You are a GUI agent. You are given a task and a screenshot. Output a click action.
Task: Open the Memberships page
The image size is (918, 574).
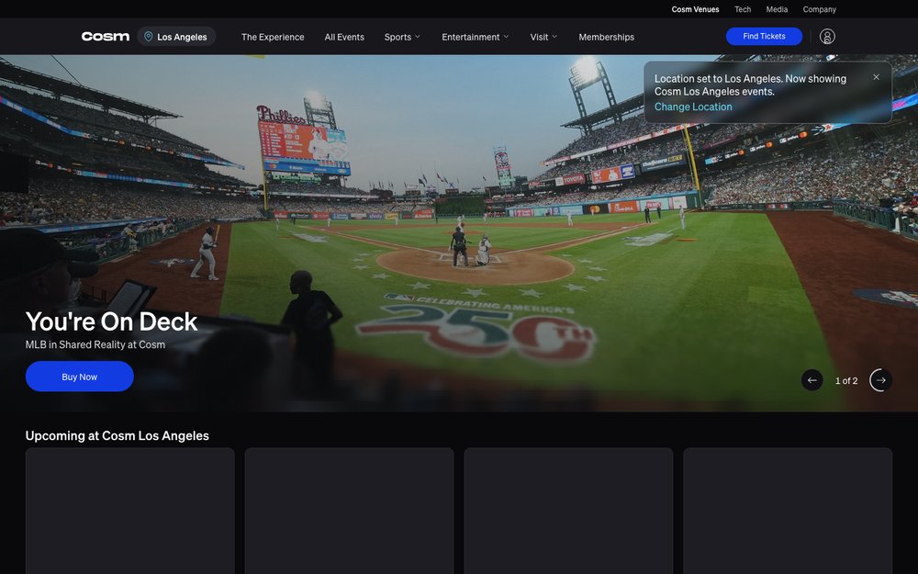point(606,37)
